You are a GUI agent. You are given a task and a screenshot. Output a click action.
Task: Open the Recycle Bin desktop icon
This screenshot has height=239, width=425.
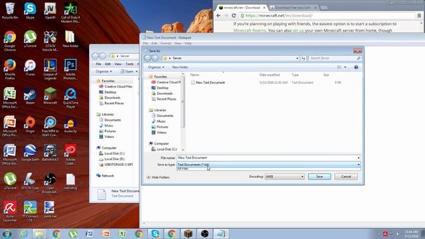coord(10,11)
